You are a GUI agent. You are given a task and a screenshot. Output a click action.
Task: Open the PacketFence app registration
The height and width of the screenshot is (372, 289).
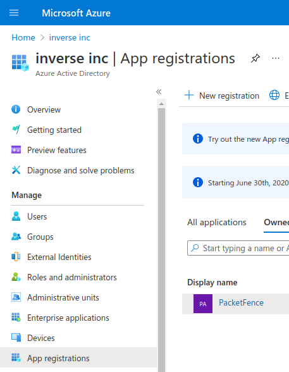241,302
